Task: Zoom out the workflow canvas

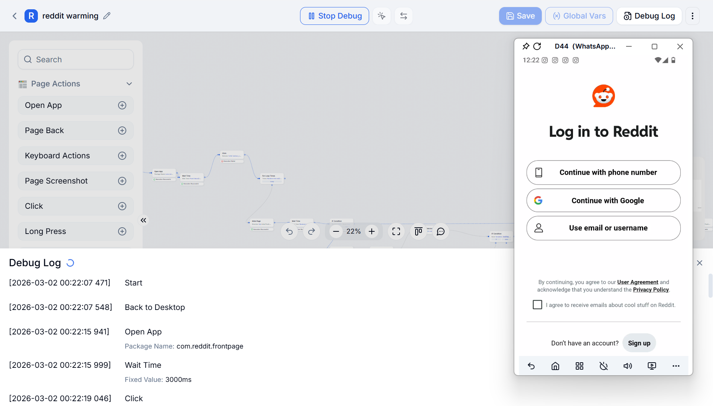Action: (336, 231)
